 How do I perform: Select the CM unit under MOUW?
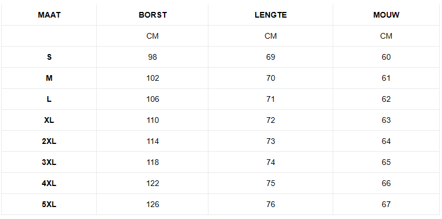point(386,36)
